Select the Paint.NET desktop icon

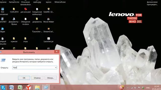pos(3,19)
